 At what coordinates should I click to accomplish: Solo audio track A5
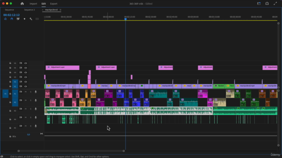[x=30, y=126]
